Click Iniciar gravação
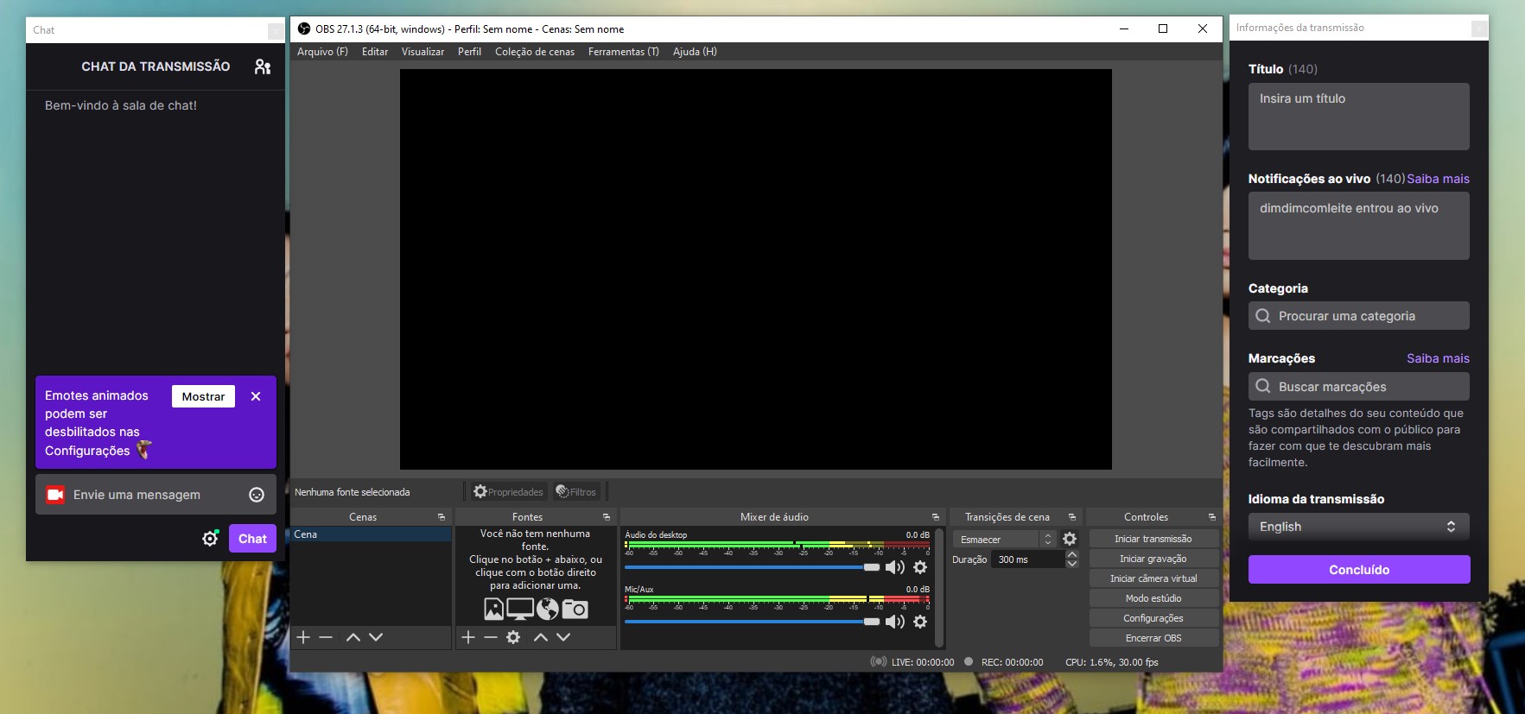The width and height of the screenshot is (1525, 714). [x=1153, y=559]
